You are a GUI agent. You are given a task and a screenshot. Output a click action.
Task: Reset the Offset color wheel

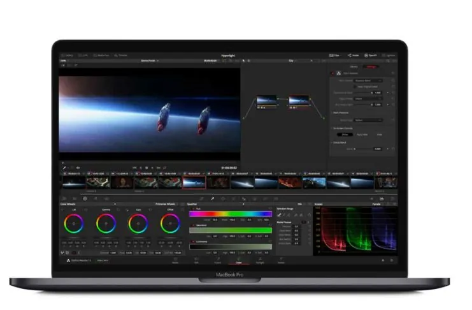coord(182,210)
